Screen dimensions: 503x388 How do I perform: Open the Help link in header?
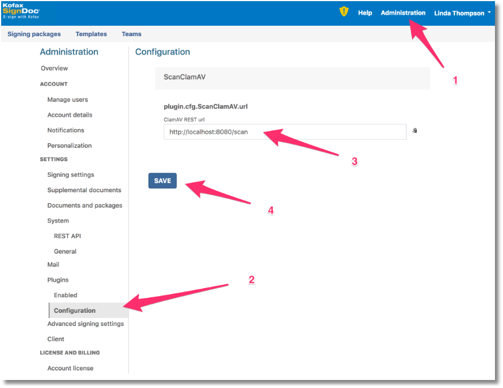365,13
